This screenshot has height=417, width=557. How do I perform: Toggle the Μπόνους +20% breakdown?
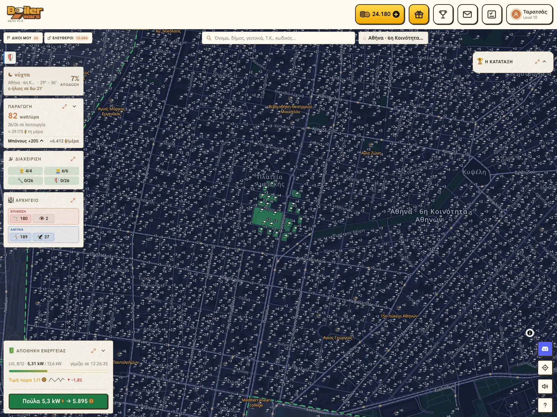[x=26, y=141]
